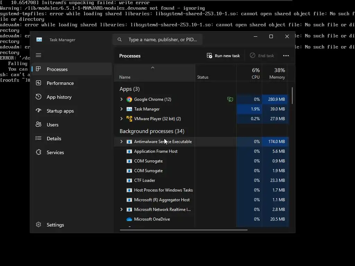Select Host Process for Windows Tasks row

click(201, 190)
